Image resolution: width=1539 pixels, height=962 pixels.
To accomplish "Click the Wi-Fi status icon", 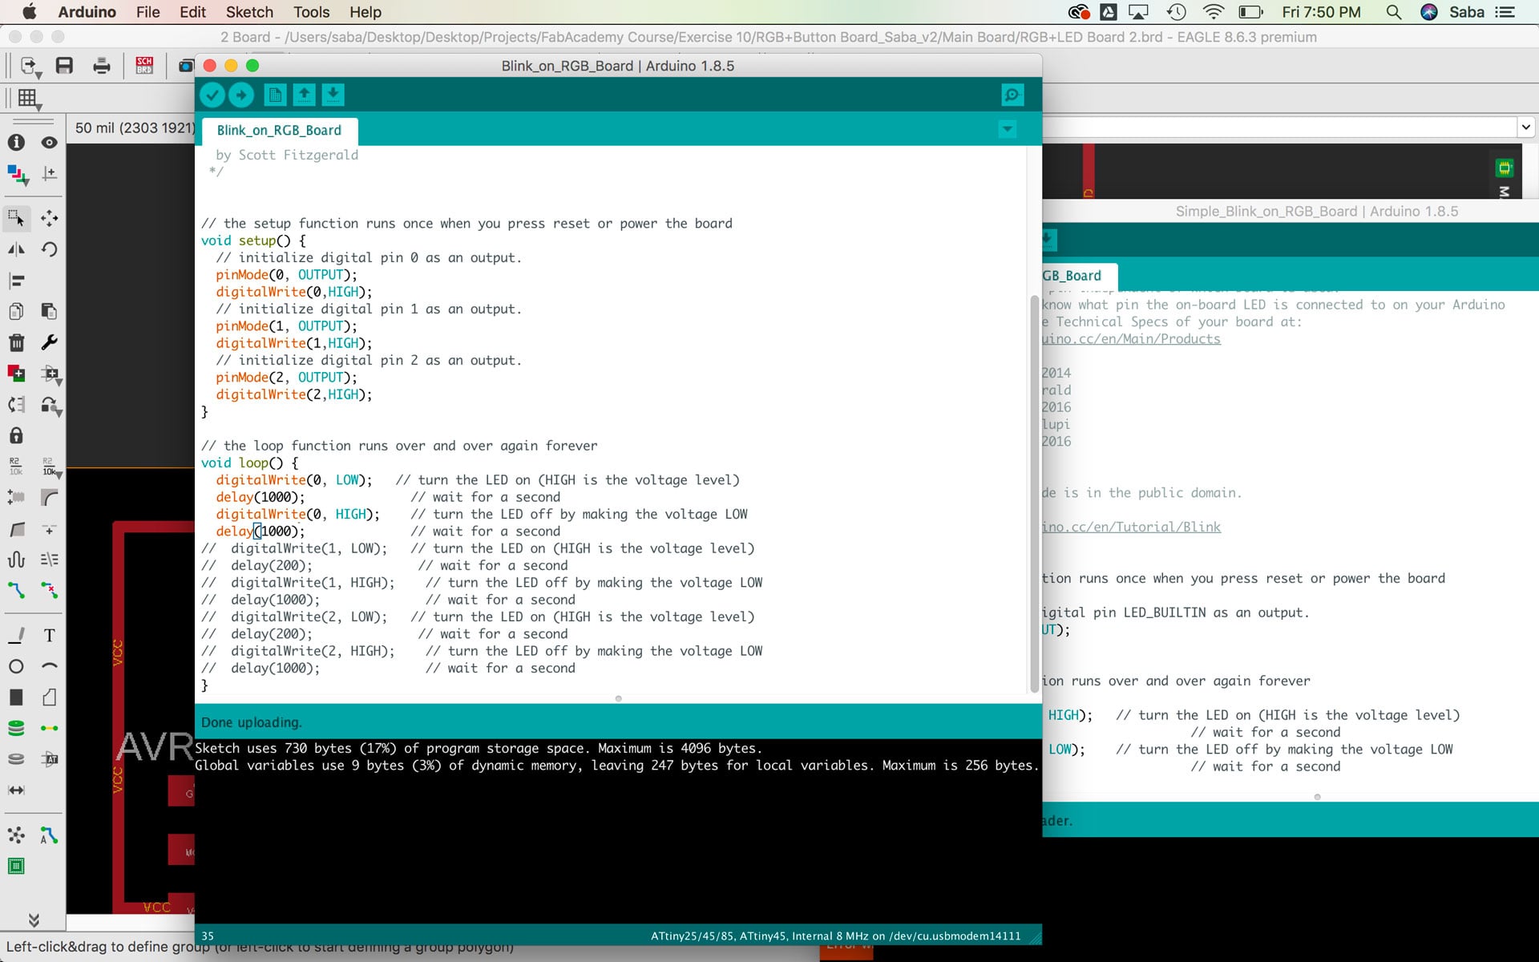I will coord(1213,12).
